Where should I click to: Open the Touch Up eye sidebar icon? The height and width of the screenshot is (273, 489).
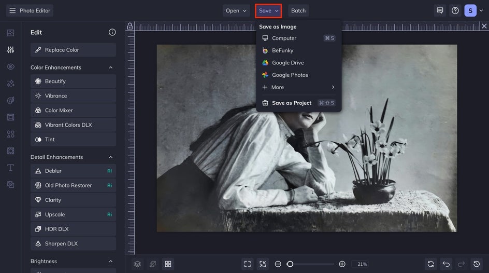(10, 66)
